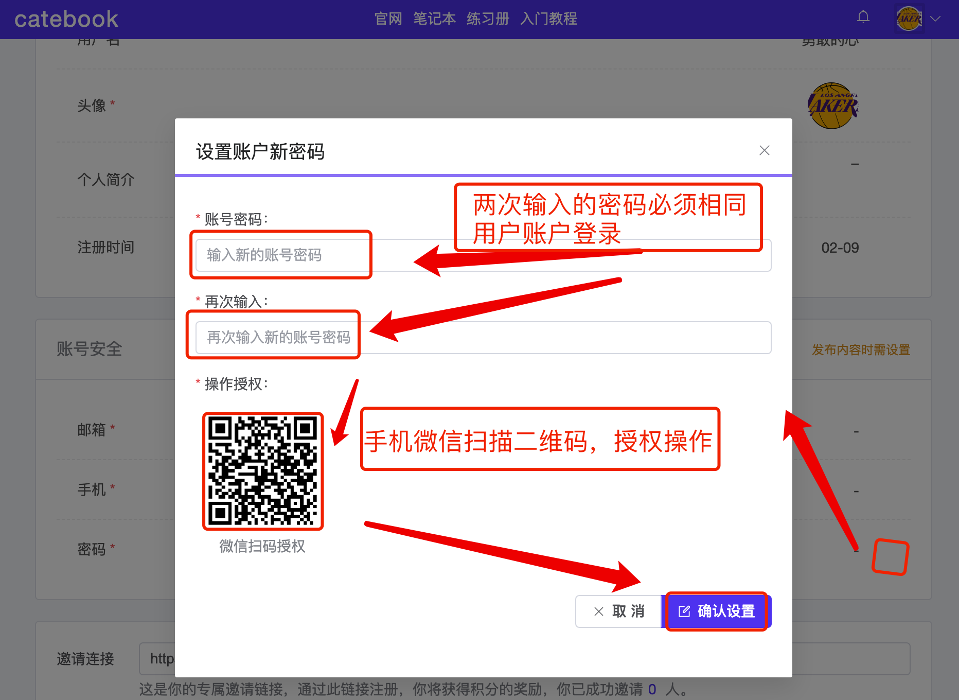Image resolution: width=959 pixels, height=700 pixels.
Task: Focus the 再次输入新的账号密码 field
Action: click(x=483, y=338)
